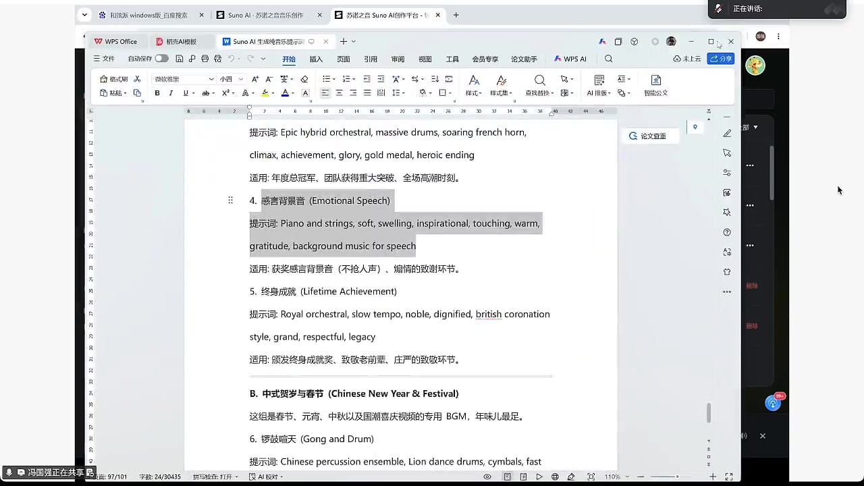Image resolution: width=864 pixels, height=486 pixels.
Task: Switch to reading eye view in status bar
Action: 487,477
